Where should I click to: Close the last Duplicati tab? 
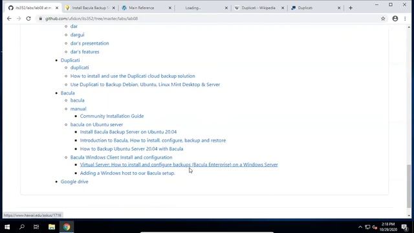[339, 8]
